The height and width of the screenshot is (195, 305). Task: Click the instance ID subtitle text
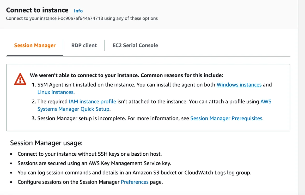82,19
